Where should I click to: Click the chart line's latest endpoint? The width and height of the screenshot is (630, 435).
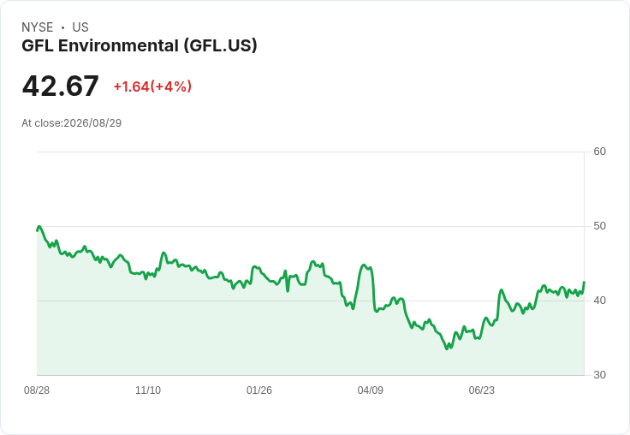(584, 283)
